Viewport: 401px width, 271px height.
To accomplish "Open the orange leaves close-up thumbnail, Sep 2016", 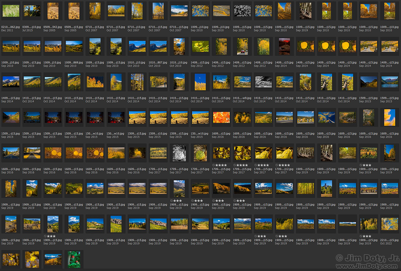I will tap(222, 117).
